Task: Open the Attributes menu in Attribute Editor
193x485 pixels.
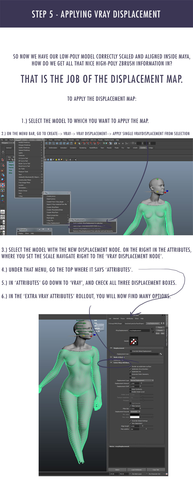Action: click(x=130, y=319)
